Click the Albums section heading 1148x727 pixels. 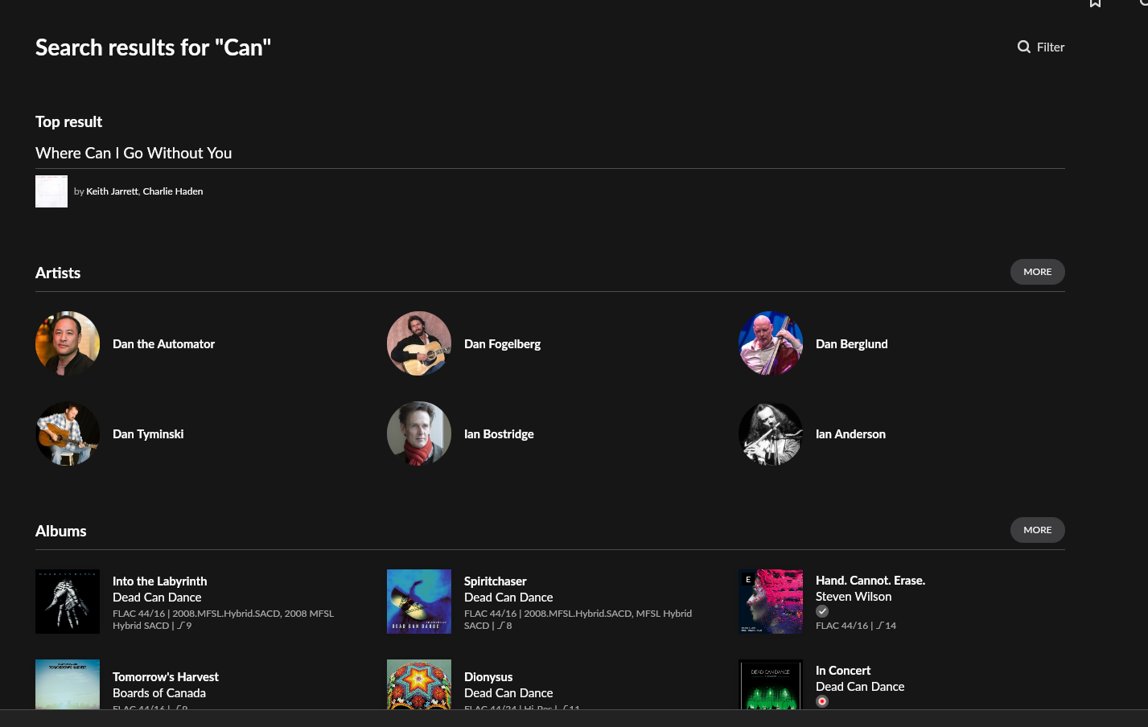pos(60,532)
